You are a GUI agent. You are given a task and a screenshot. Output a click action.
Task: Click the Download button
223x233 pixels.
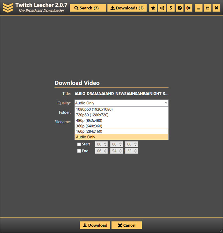point(95,225)
